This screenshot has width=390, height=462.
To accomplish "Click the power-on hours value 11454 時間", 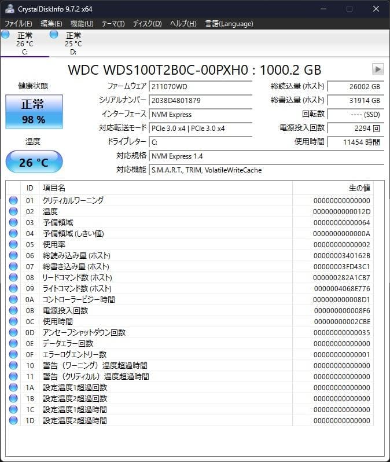I will click(356, 142).
